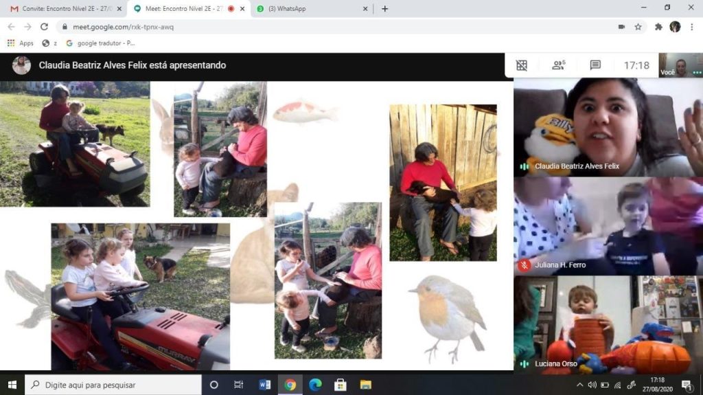Open the Chrome three-dot menu
The width and height of the screenshot is (703, 395).
[692, 27]
